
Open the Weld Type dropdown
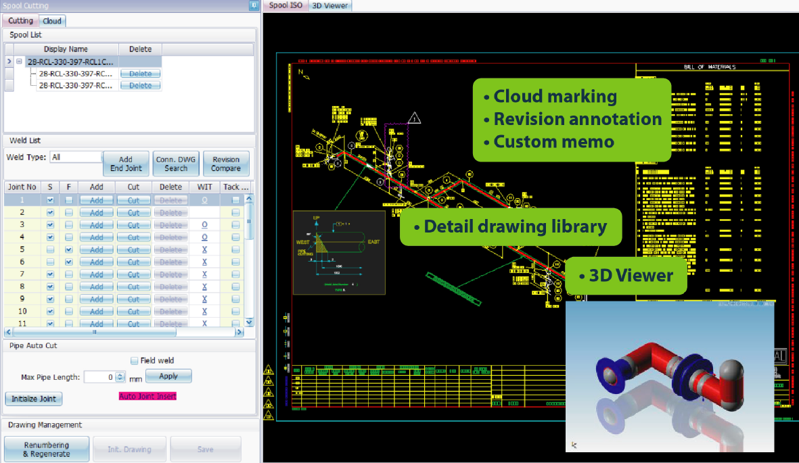76,157
